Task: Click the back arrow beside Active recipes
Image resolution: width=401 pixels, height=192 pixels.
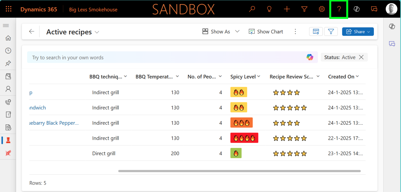Action: [32, 32]
